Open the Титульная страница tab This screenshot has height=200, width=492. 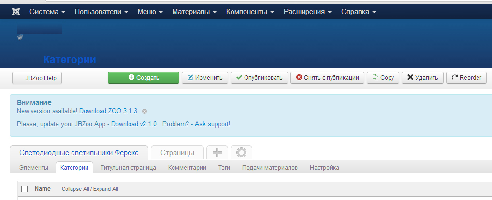pos(128,168)
